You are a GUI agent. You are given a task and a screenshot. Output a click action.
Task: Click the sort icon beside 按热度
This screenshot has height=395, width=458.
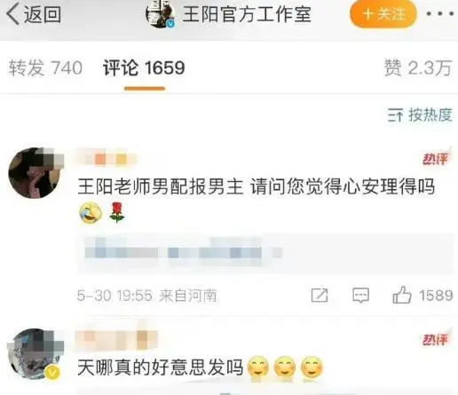(x=395, y=115)
